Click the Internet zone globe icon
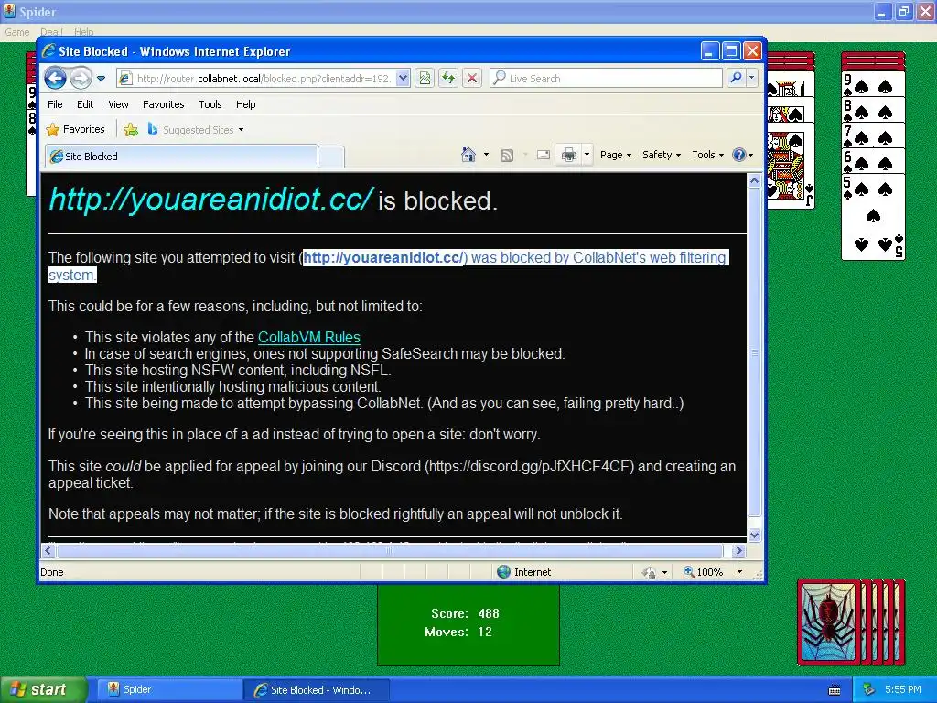 (504, 572)
